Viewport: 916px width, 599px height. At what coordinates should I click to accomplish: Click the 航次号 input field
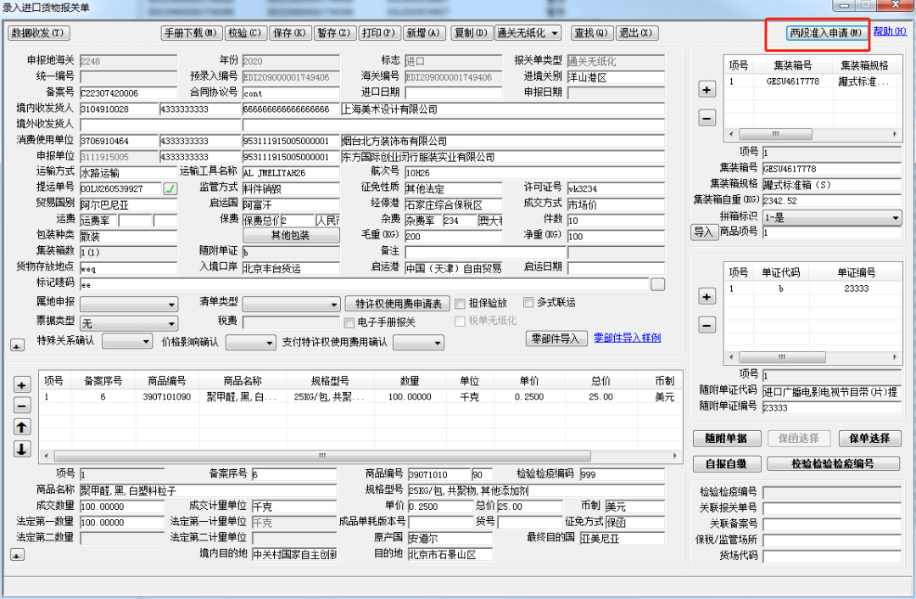tap(534, 173)
